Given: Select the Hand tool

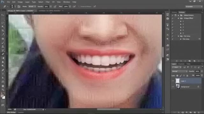Looking at the screenshot, I should tap(3, 86).
